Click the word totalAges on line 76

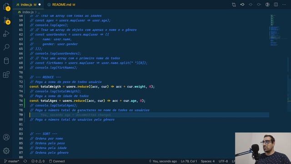point(49,101)
